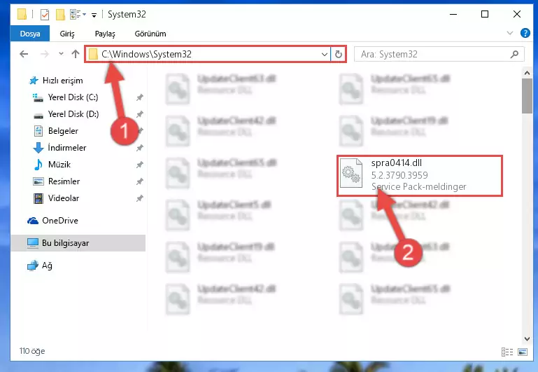
Task: Expand the address bar history dropdown
Action: click(x=324, y=54)
